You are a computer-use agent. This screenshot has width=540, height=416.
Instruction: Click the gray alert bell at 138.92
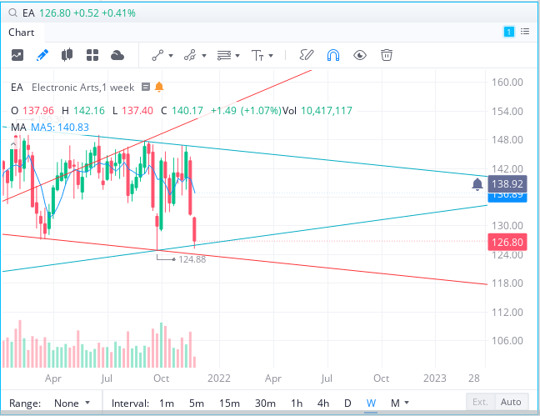coord(477,184)
